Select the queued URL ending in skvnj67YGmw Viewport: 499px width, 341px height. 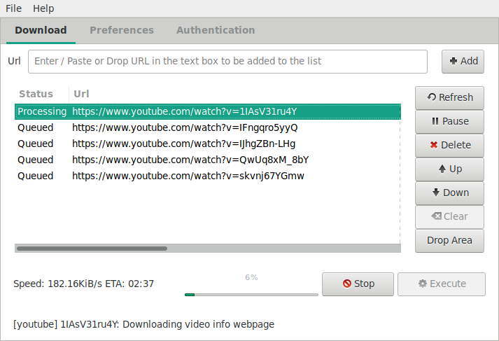pos(188,176)
